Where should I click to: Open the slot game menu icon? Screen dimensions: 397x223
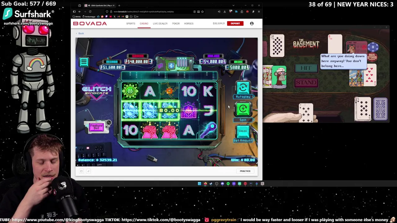coord(84,62)
